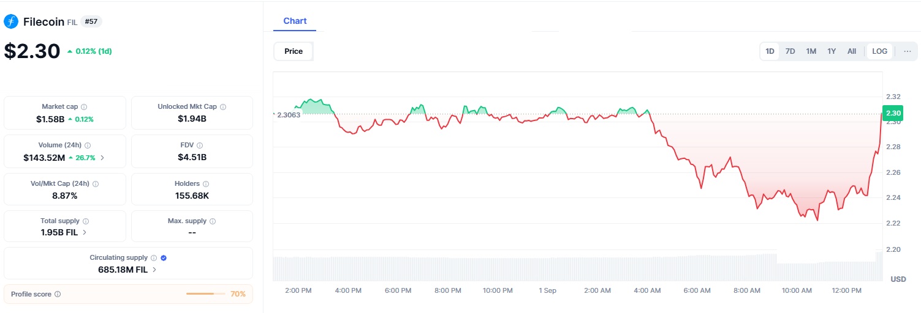Open the chart more options (three dots)
The image size is (921, 313).
point(908,51)
